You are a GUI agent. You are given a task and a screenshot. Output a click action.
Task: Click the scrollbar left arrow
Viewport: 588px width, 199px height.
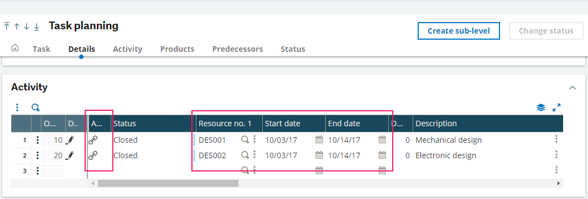click(x=93, y=184)
